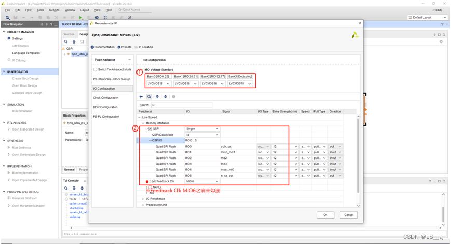
Task: Click the Redo arrow in main toolbar
Action: [x=32, y=17]
